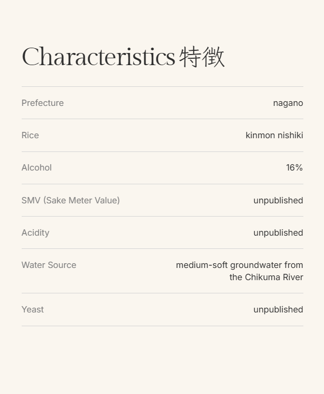Select the Yeast label
Screen dimensions: 324x394
(x=33, y=310)
